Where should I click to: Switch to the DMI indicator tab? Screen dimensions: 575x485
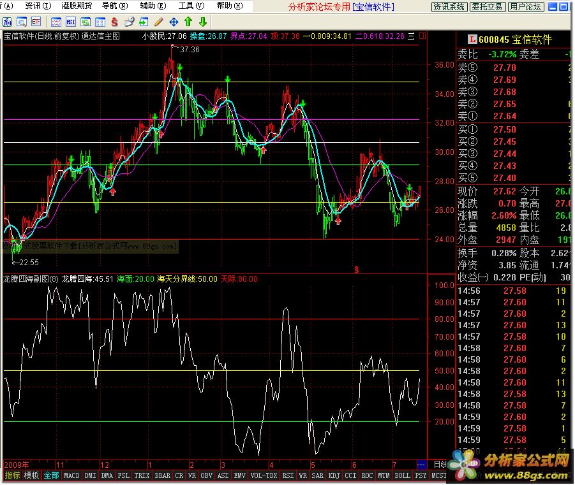coord(90,475)
